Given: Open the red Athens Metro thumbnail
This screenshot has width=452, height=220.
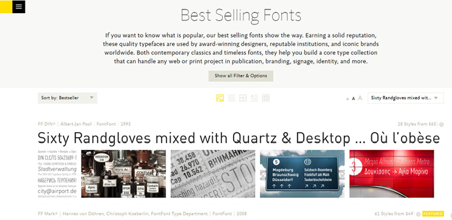Looking at the screenshot, I should tap(392, 174).
